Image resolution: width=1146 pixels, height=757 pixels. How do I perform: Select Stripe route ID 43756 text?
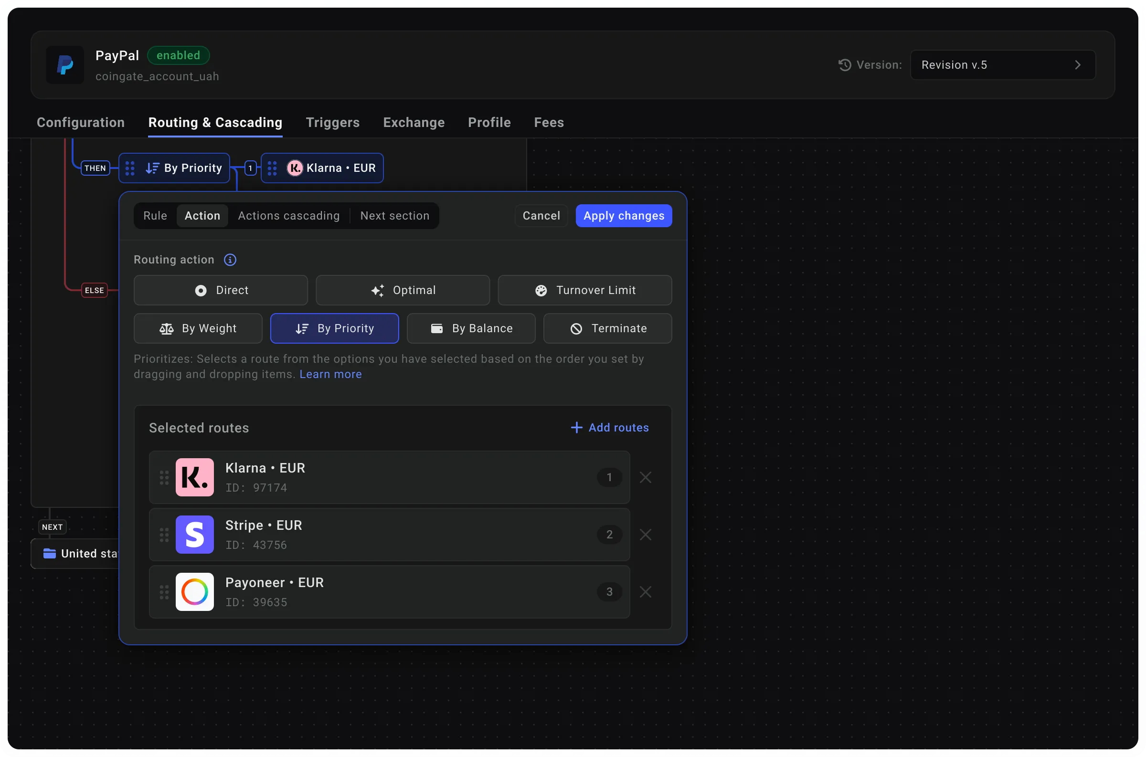256,546
